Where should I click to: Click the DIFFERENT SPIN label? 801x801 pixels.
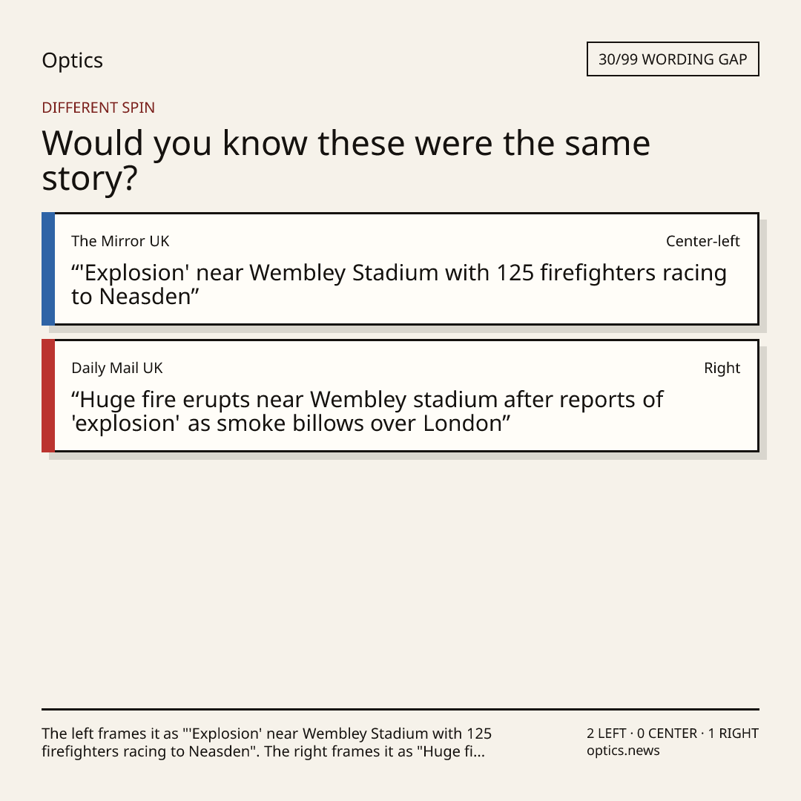pyautogui.click(x=98, y=108)
